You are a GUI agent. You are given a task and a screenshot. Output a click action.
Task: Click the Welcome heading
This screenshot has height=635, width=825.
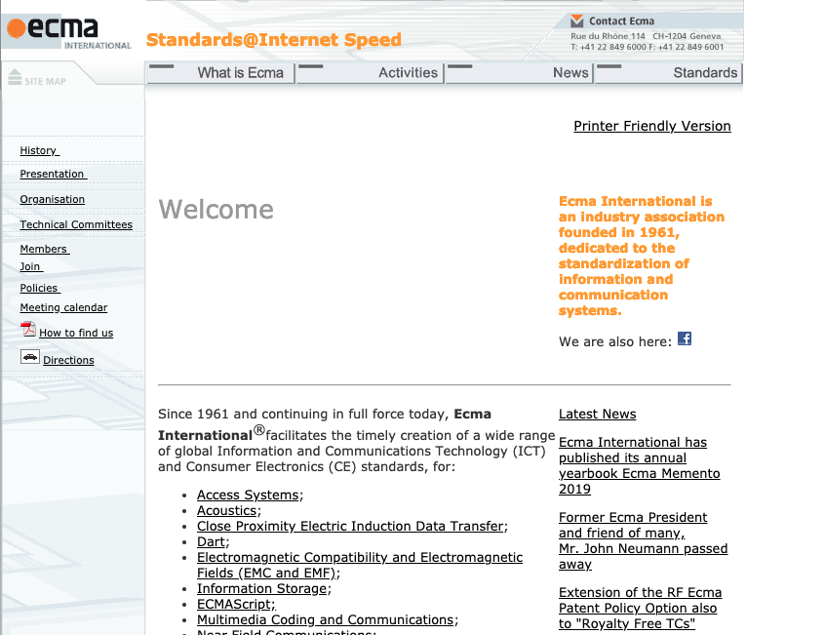click(x=216, y=210)
